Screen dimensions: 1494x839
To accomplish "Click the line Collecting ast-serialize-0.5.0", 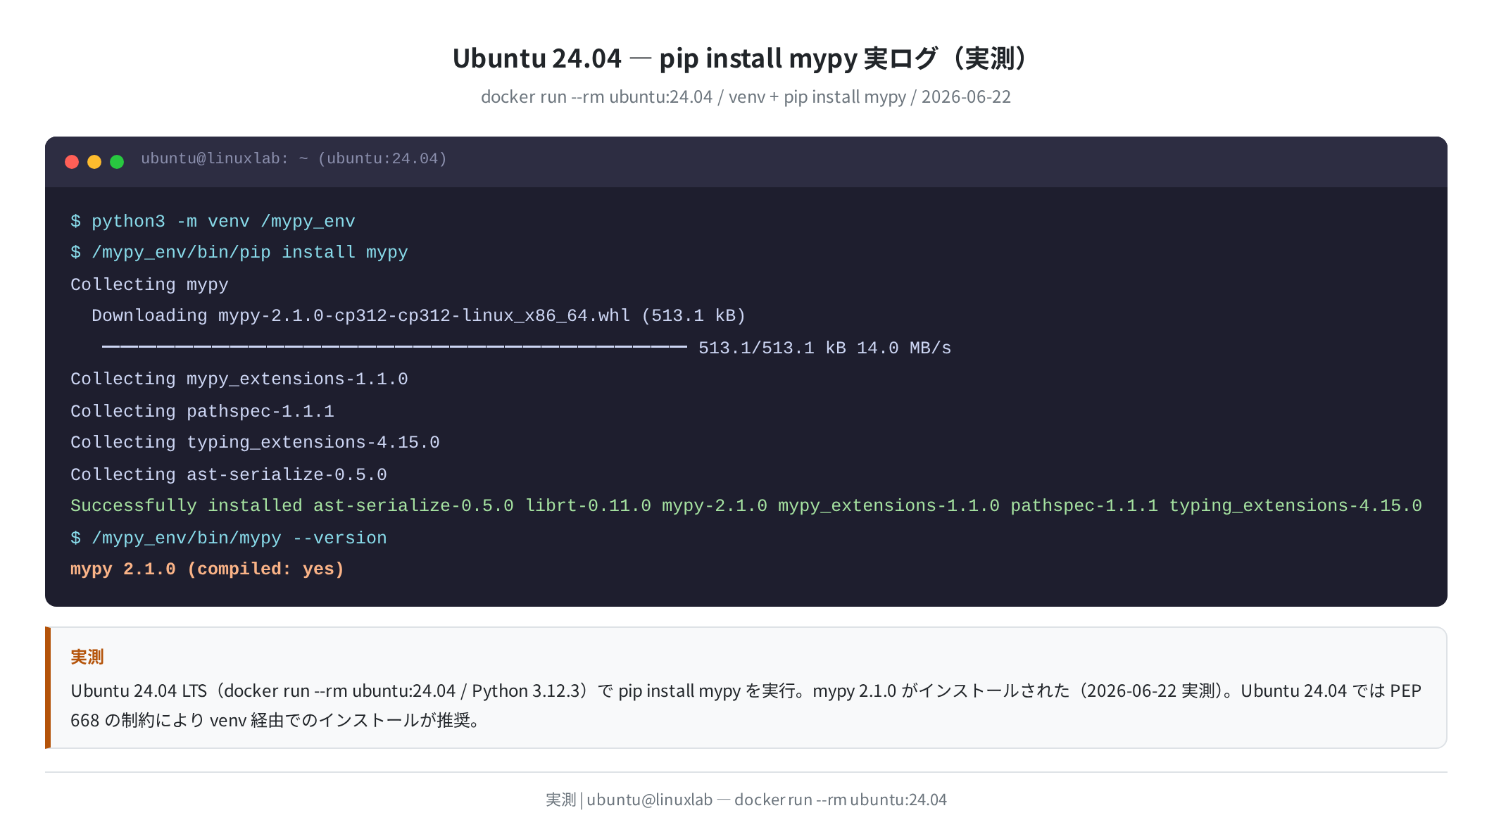I will (x=229, y=474).
